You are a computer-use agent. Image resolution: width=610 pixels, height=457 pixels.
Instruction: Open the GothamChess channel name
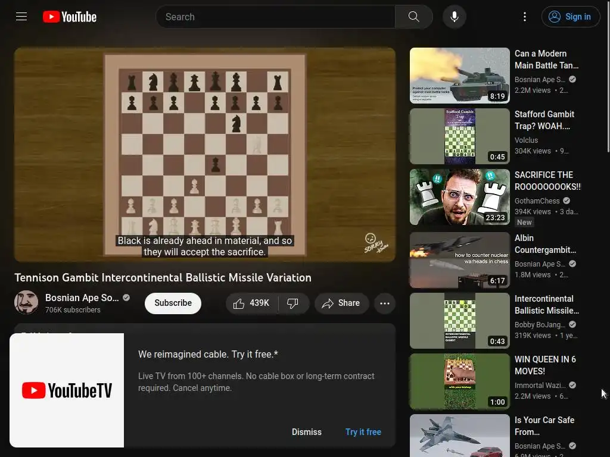pyautogui.click(x=537, y=201)
